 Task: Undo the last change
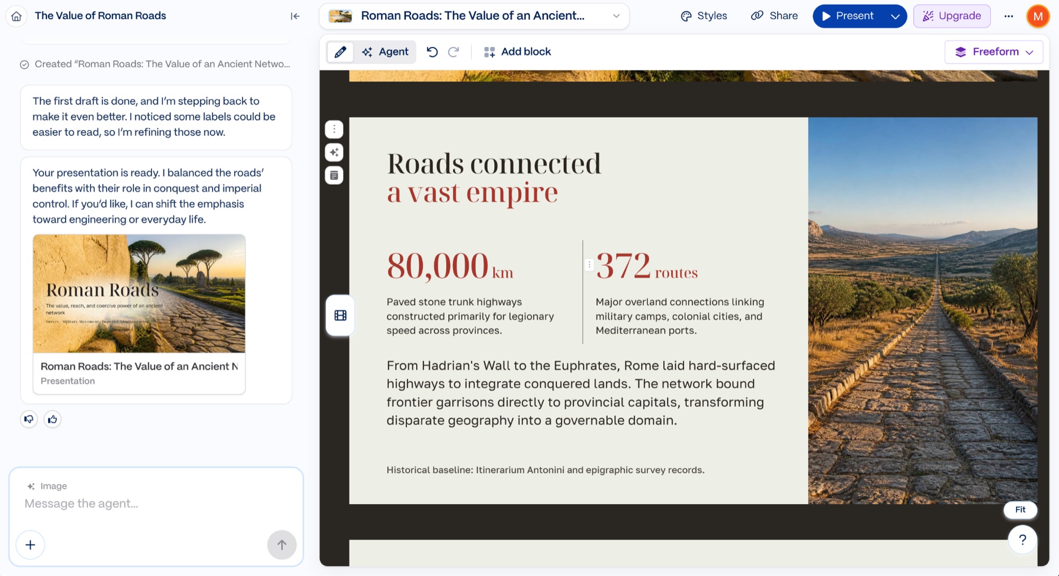click(x=432, y=52)
